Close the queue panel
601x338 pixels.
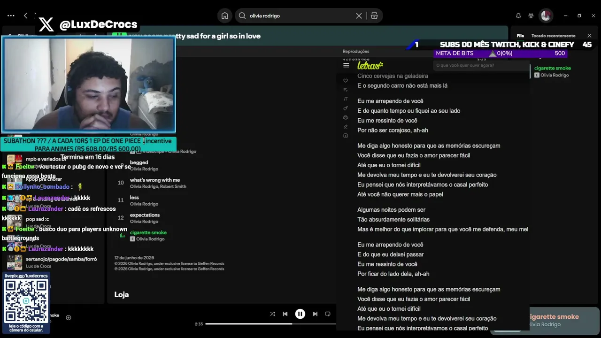[x=589, y=36]
